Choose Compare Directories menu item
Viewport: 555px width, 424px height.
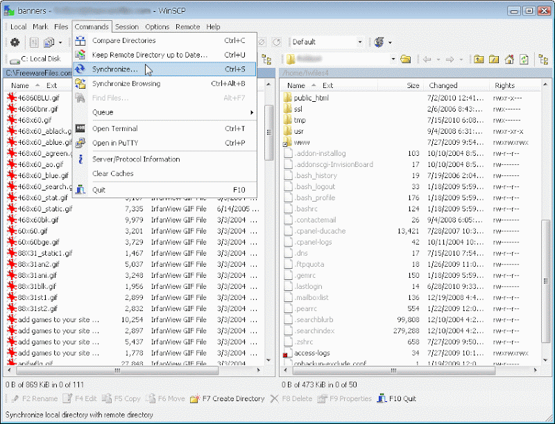coord(164,41)
